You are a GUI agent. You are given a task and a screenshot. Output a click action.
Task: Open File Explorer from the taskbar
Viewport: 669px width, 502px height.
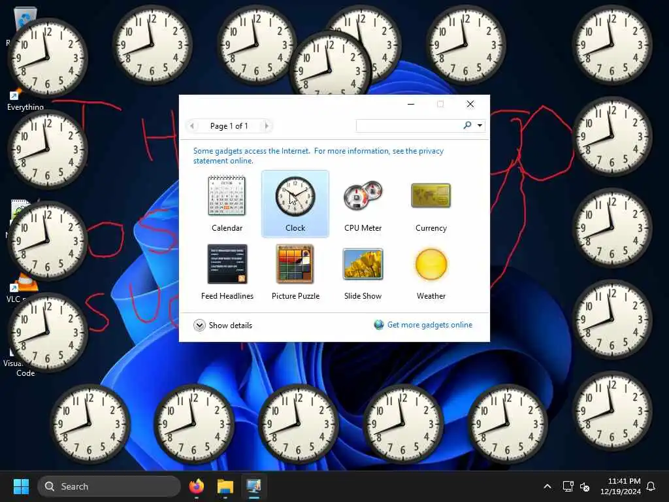225,486
